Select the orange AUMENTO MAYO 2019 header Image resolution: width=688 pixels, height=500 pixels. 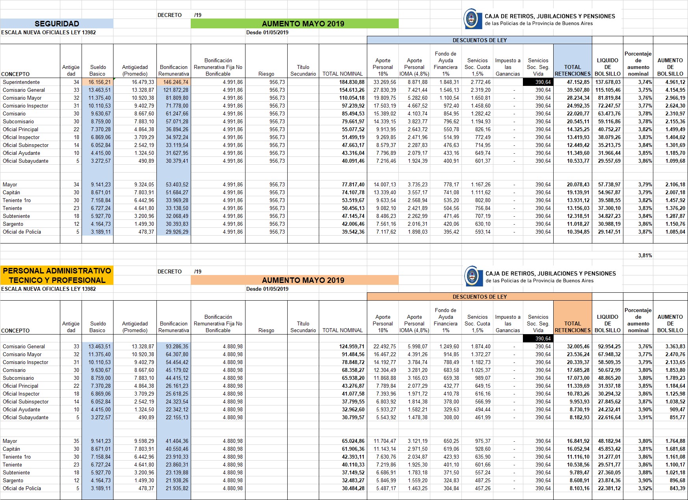pos(294,280)
